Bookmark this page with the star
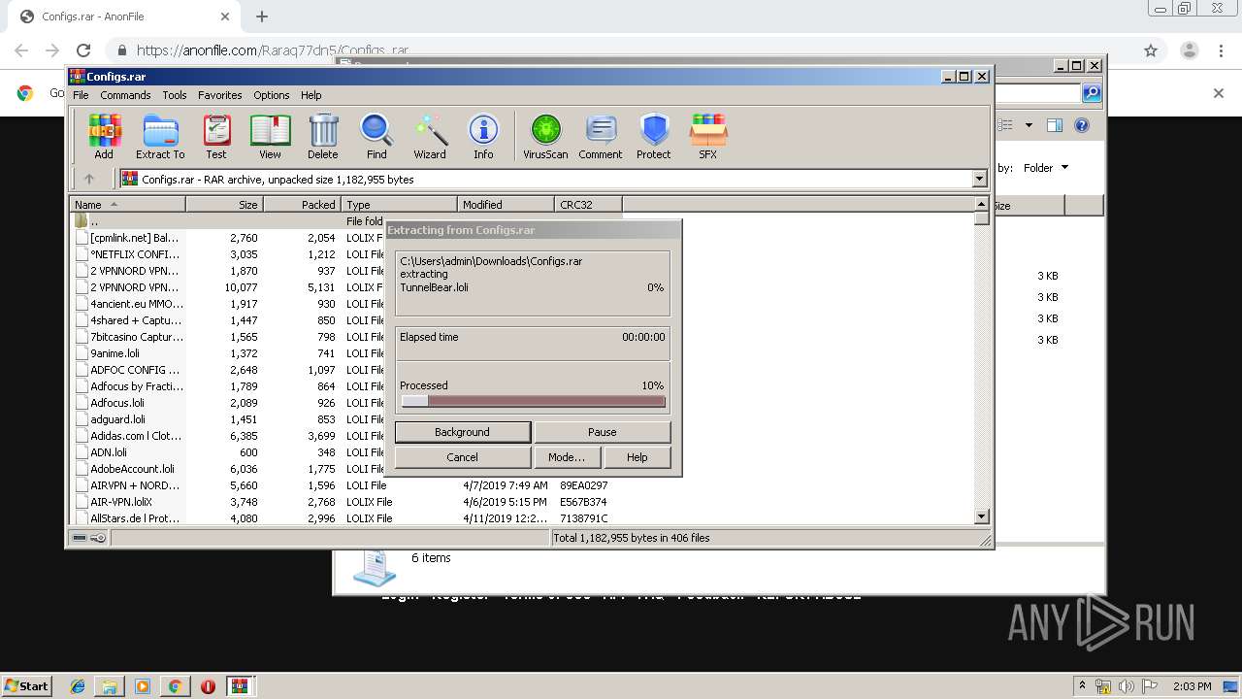 click(x=1151, y=50)
